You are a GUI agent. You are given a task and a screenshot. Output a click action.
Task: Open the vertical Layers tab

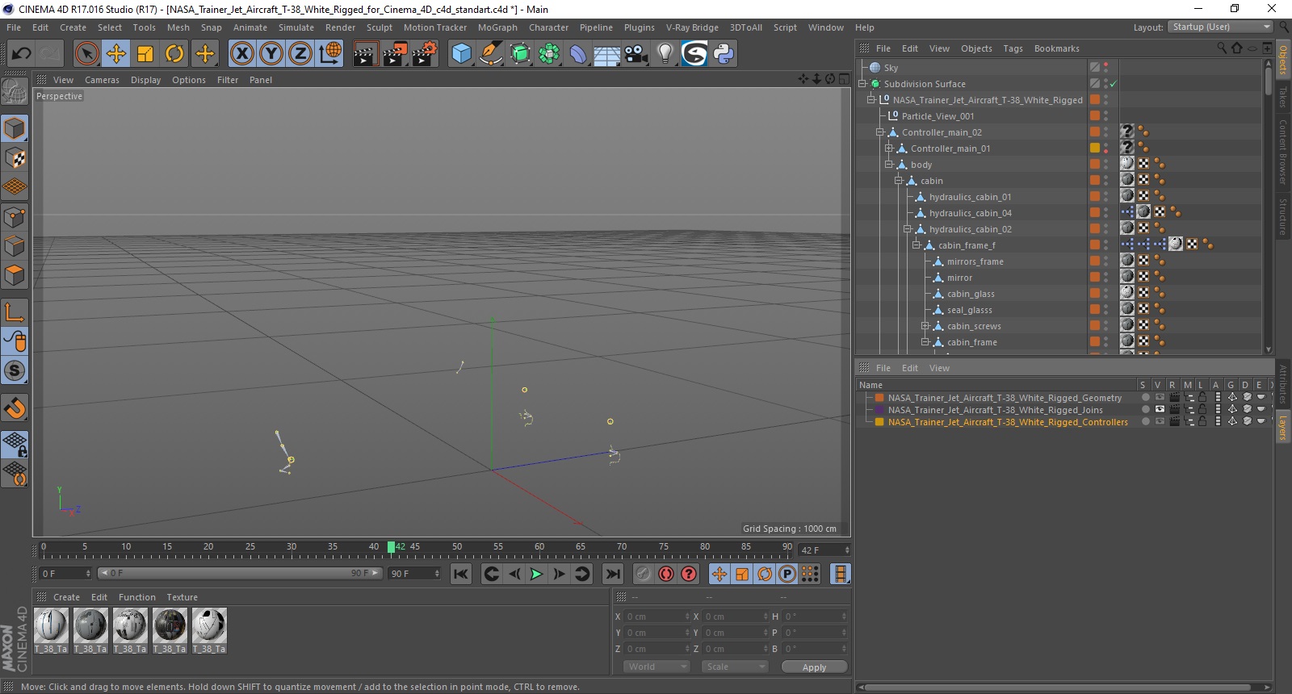pyautogui.click(x=1283, y=428)
